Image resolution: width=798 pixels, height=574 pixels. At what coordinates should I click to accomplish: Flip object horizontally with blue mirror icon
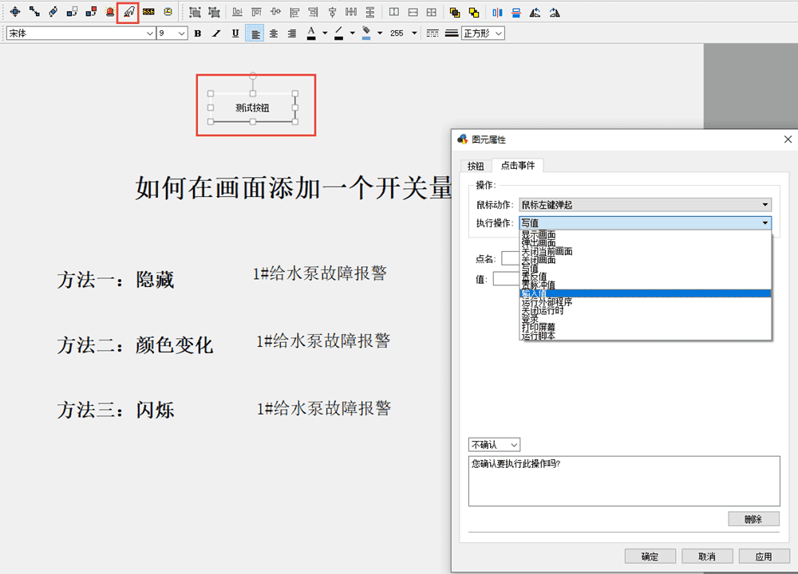tap(497, 12)
